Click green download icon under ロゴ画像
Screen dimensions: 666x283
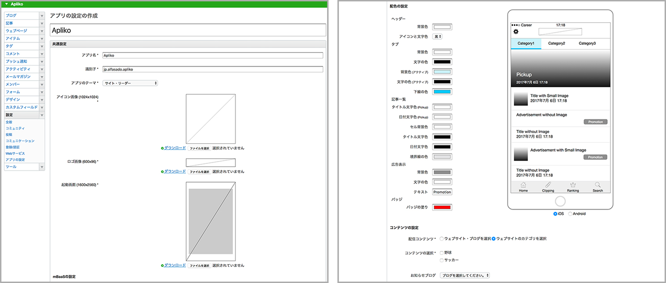click(x=162, y=172)
